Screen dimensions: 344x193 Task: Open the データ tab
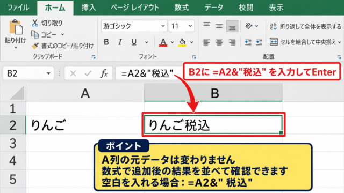214,8
